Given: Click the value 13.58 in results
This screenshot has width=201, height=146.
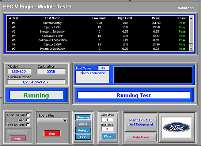Looking at the screenshot, I should pyautogui.click(x=156, y=27).
